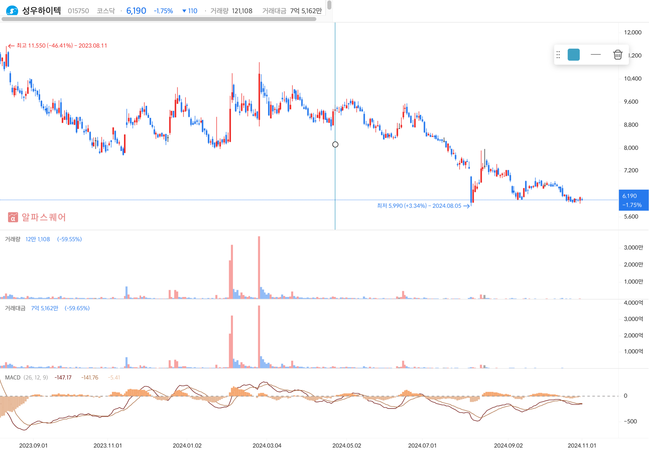649x452 pixels.
Task: Click the 10,400 price axis label
Action: [632, 79]
